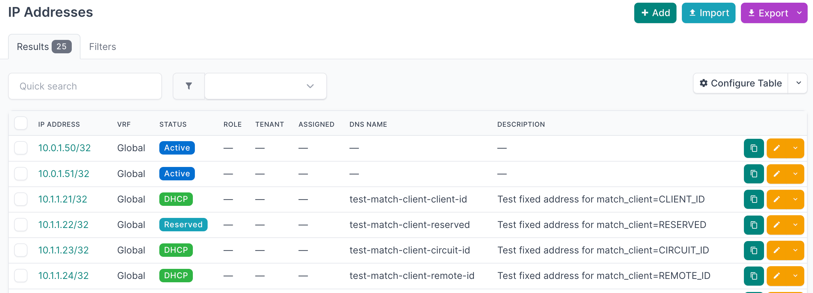Open action menu for 10.1.1.22/32 row
Screen dimensions: 813x293
tap(795, 225)
